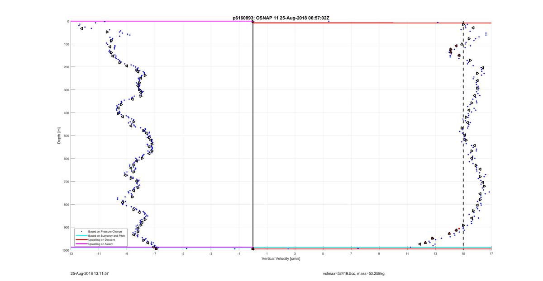Click legend entry 'Upwelling on Ascent'

point(100,244)
